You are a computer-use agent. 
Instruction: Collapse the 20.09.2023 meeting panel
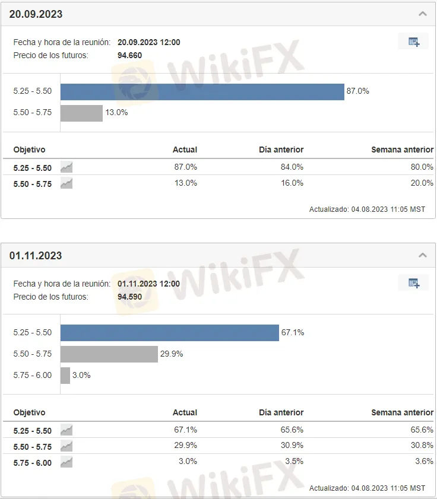pos(423,14)
